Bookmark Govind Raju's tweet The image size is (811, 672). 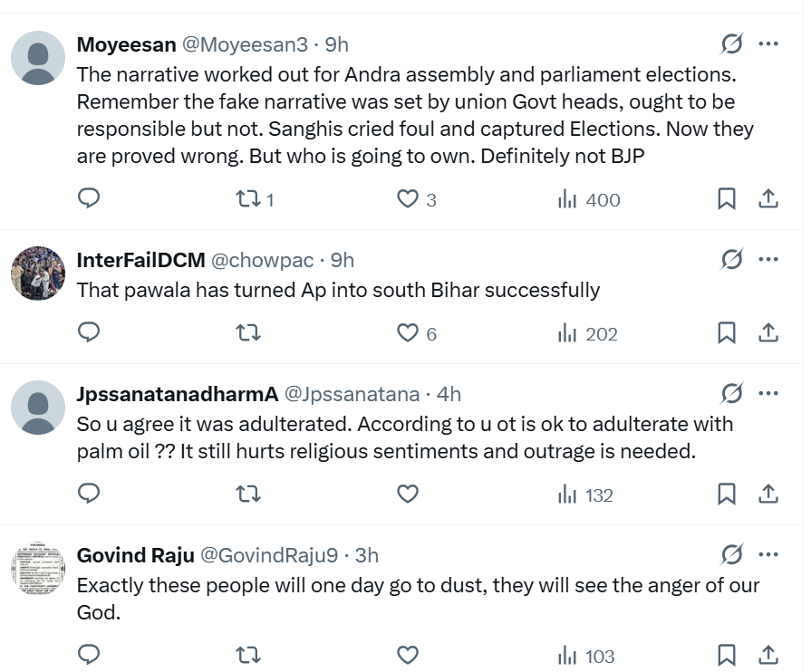coord(727,655)
